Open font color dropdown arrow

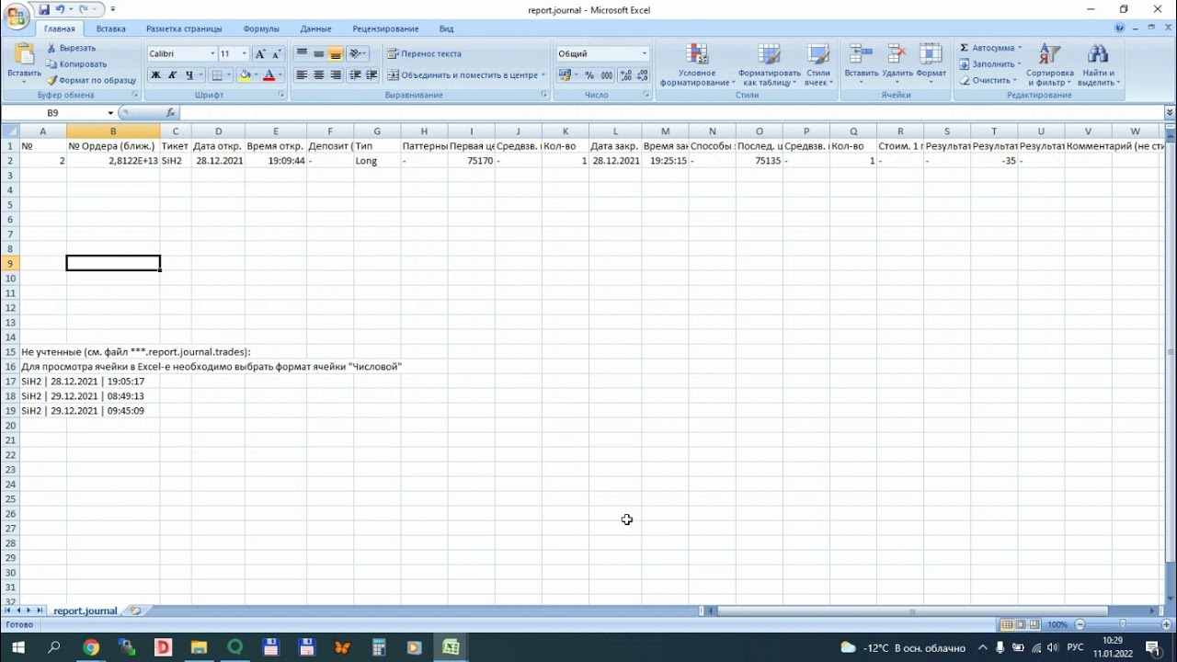(x=280, y=75)
